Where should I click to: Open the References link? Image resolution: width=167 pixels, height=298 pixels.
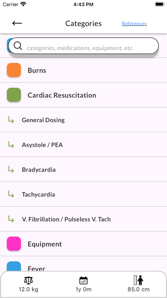[134, 24]
